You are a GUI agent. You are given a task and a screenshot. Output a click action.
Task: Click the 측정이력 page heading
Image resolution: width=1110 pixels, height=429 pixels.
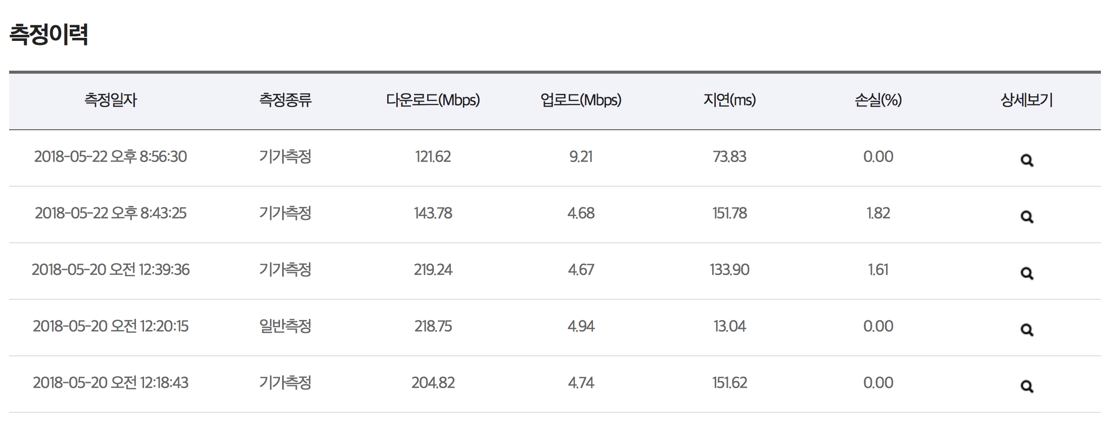[49, 34]
